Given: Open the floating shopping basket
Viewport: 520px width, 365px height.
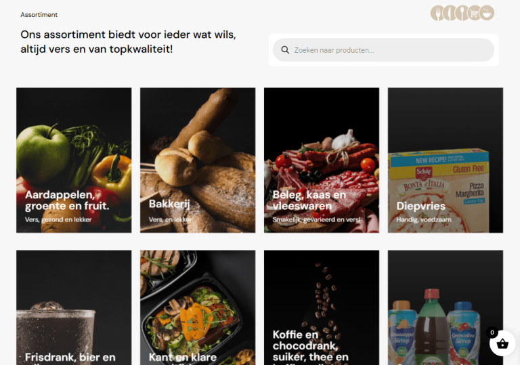Looking at the screenshot, I should pyautogui.click(x=502, y=343).
